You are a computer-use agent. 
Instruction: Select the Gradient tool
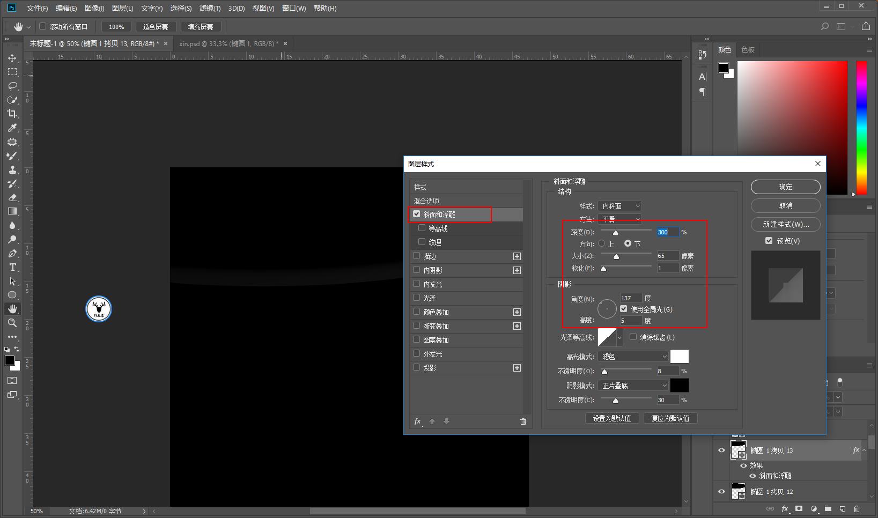tap(12, 211)
